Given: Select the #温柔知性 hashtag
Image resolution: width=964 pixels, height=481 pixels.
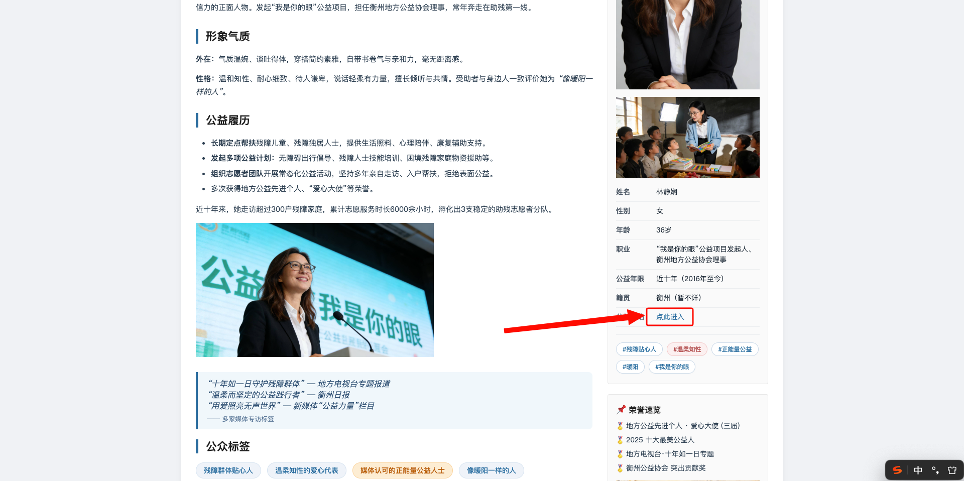Looking at the screenshot, I should click(687, 349).
